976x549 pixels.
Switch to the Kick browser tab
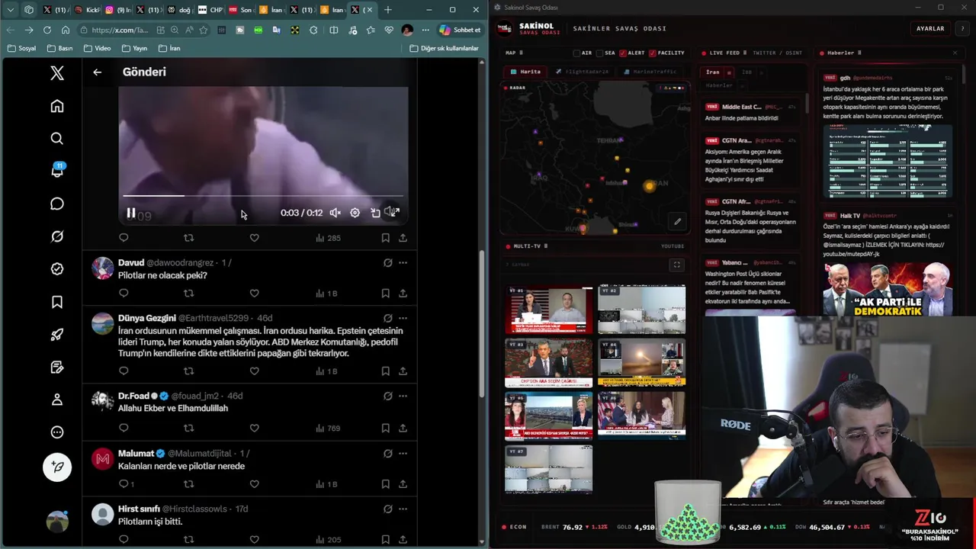[x=88, y=10]
